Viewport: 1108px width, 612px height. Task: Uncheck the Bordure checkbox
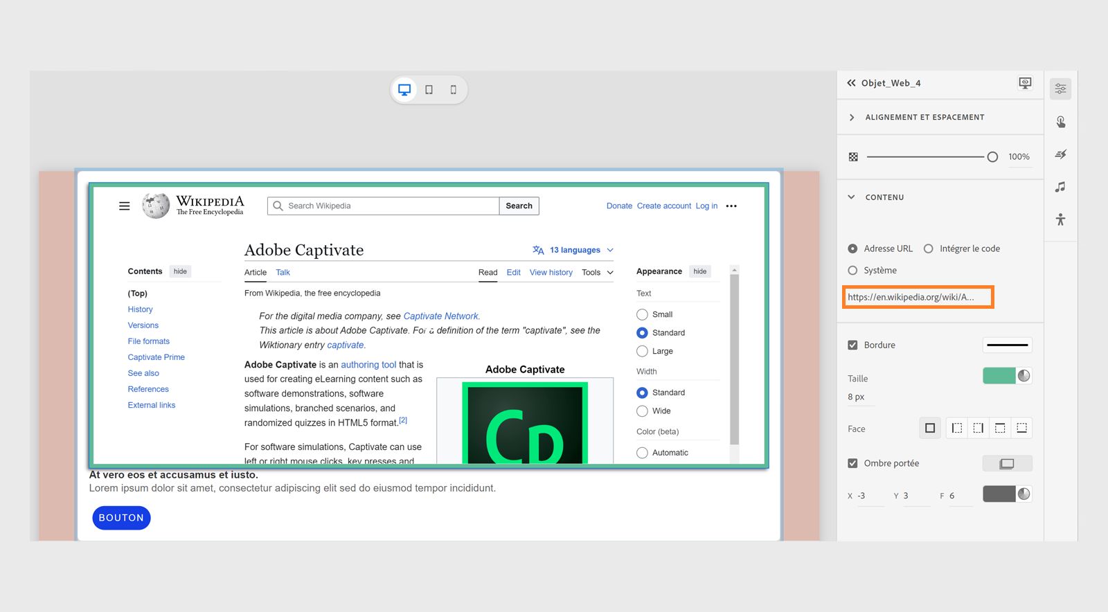point(852,345)
